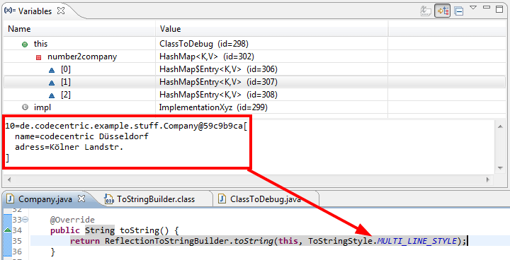The width and height of the screenshot is (510, 260).
Task: Click the Name column header
Action: (79, 29)
